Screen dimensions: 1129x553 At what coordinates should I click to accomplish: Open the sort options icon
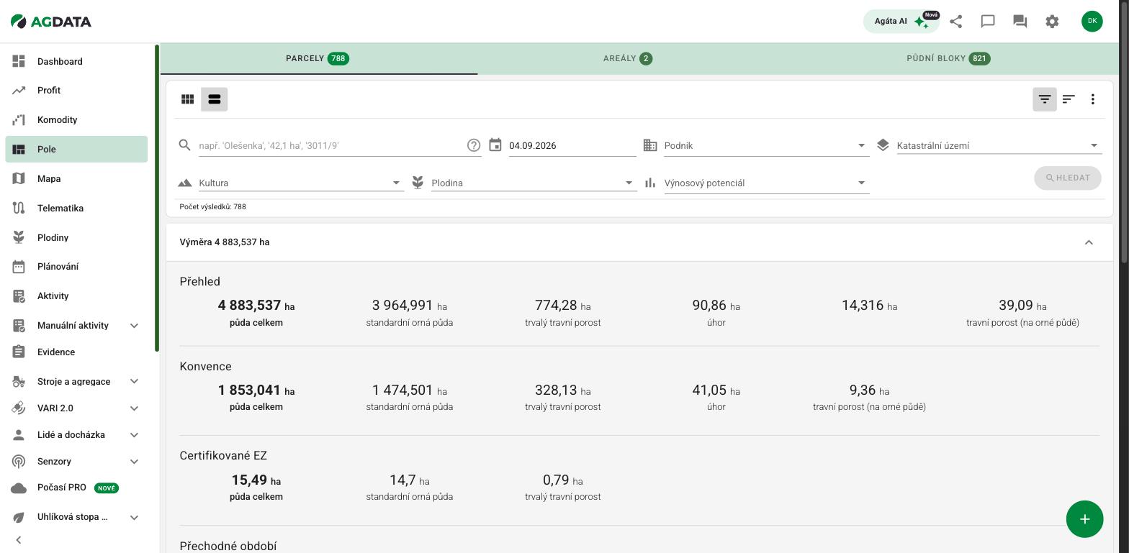1069,99
